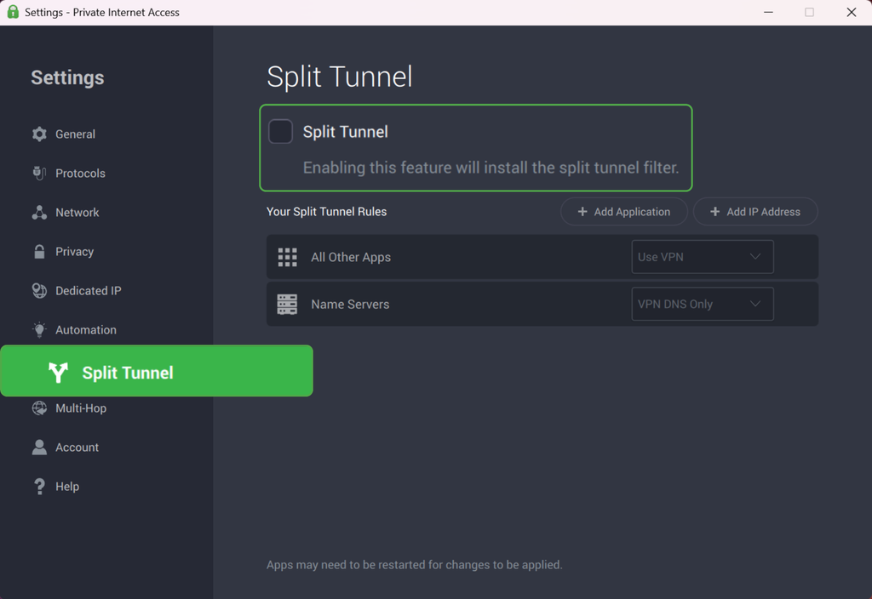The height and width of the screenshot is (599, 872).
Task: Click the Split Tunnel fork icon
Action: 59,373
